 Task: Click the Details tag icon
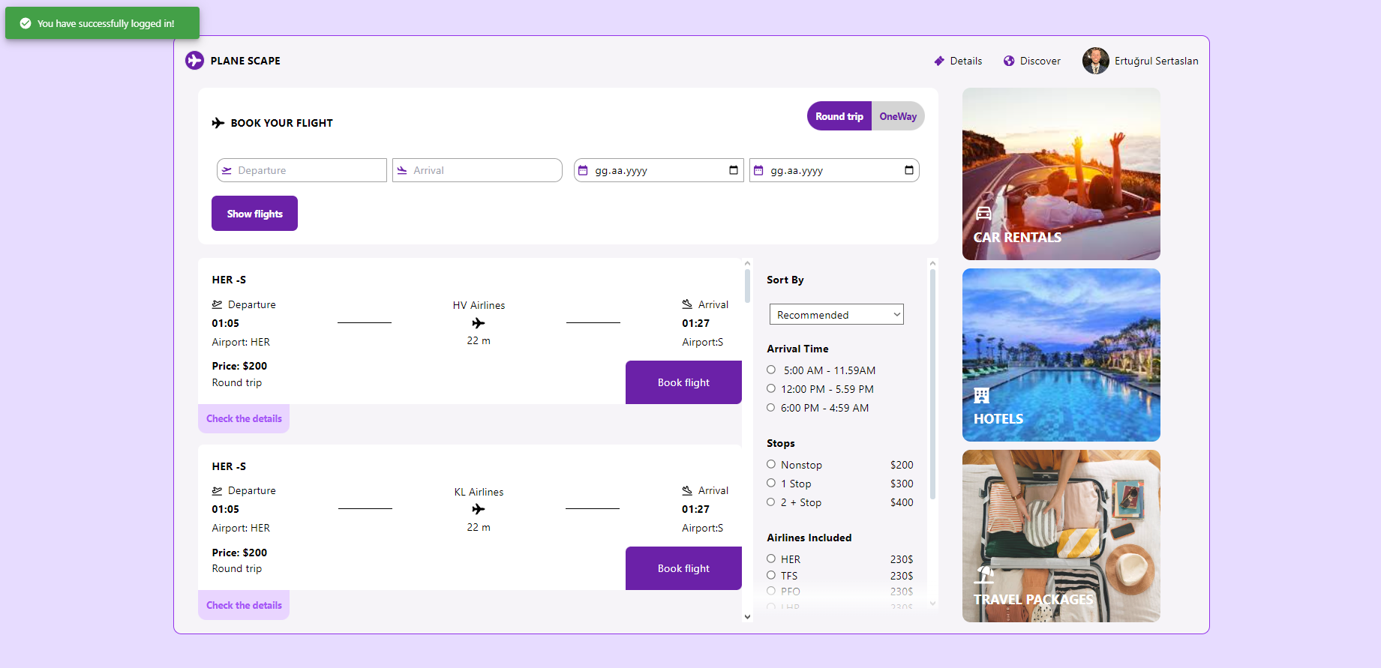(939, 61)
